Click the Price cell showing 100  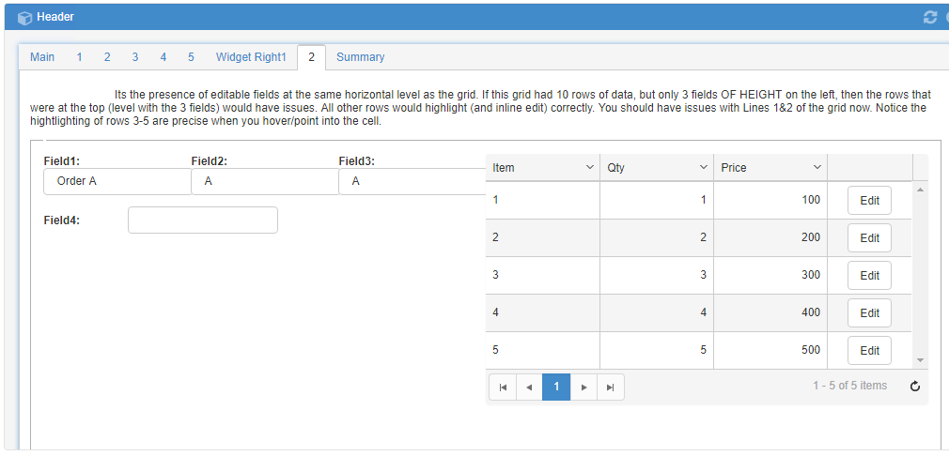(770, 200)
